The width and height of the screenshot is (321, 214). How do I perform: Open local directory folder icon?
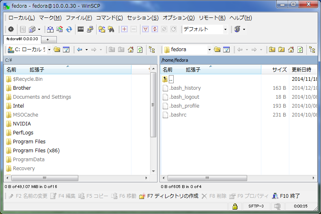(x=57, y=50)
